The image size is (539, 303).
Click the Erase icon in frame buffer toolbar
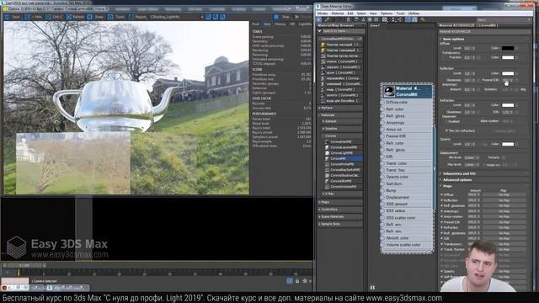coord(90,17)
